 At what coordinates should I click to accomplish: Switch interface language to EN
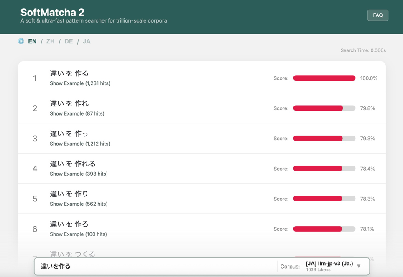click(x=32, y=41)
